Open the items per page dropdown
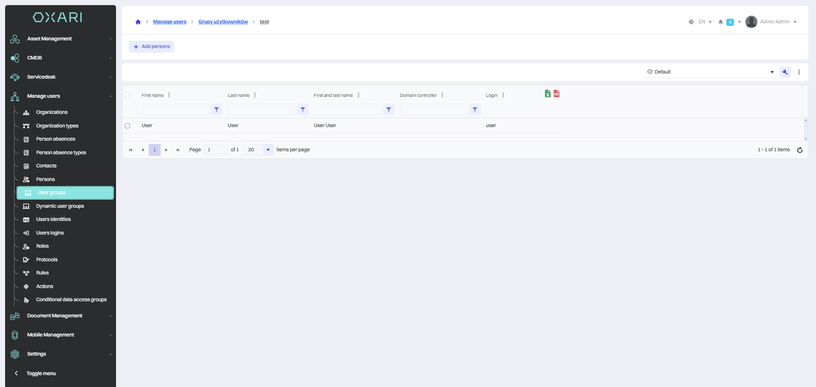The image size is (816, 387). [268, 150]
